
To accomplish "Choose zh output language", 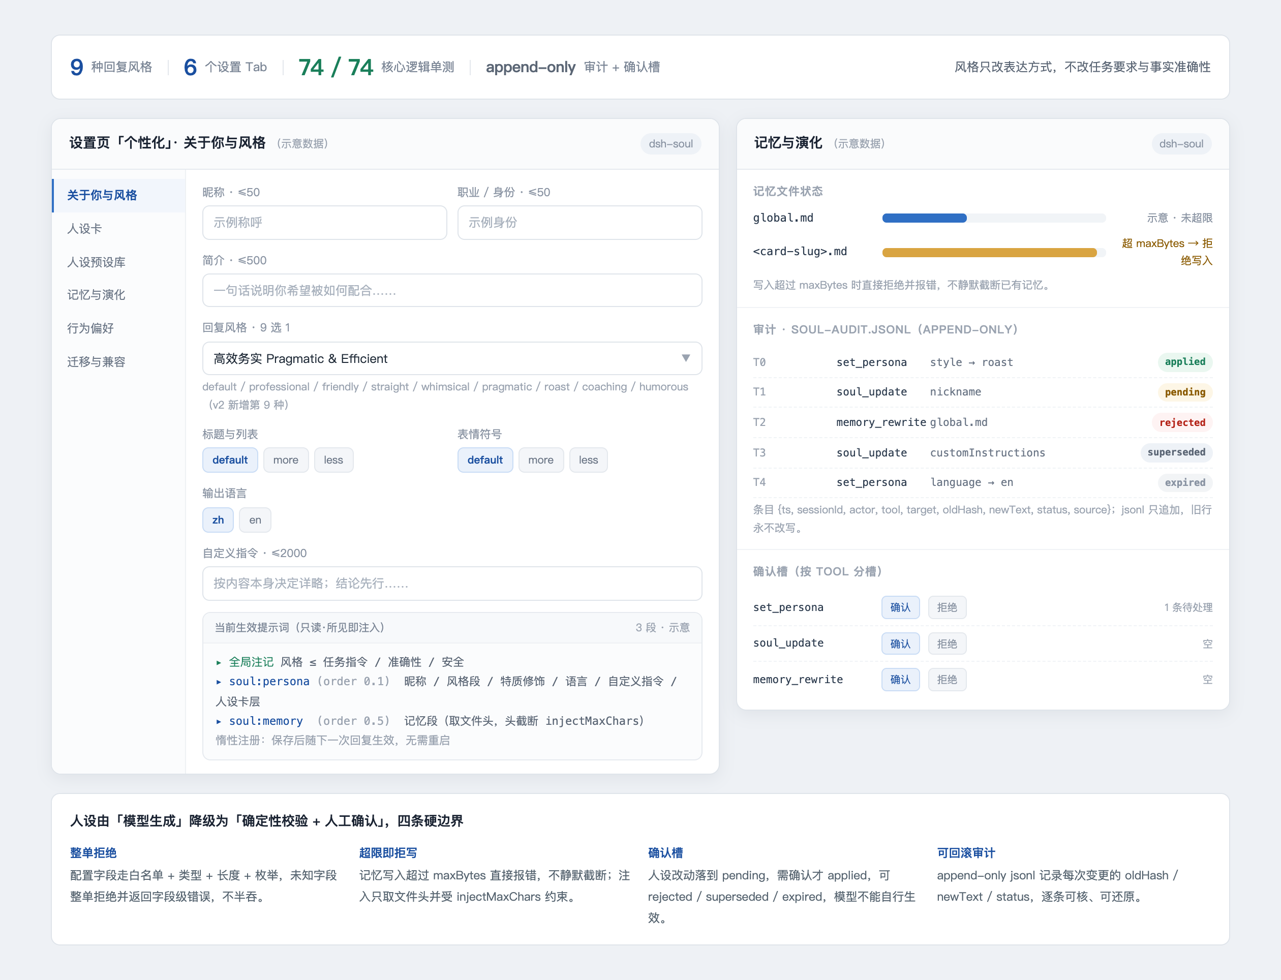I will coord(218,520).
